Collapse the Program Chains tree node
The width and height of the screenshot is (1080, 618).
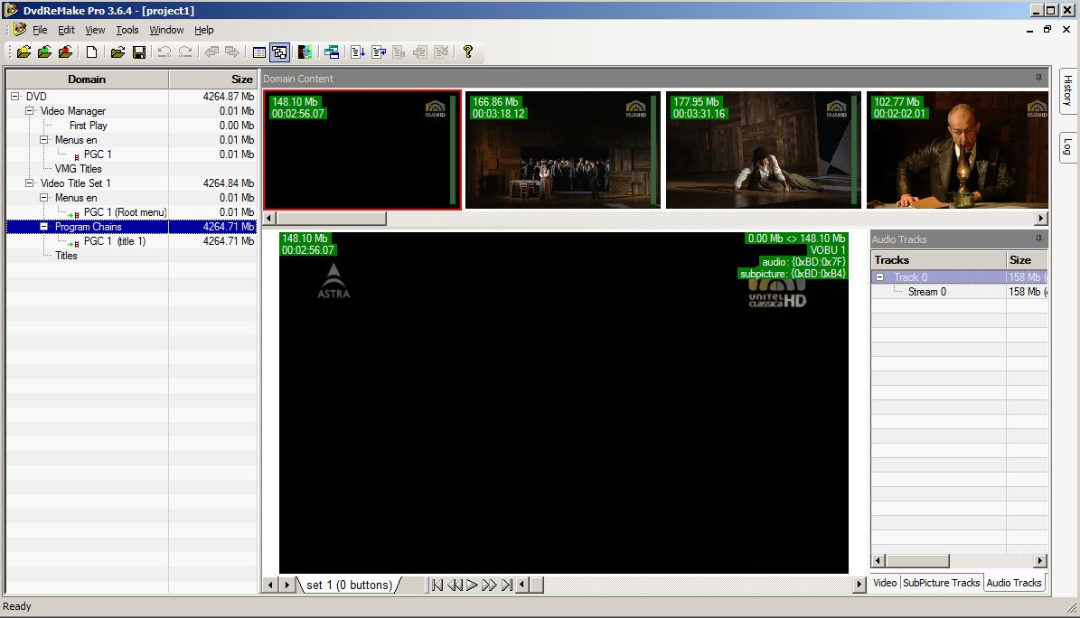tap(44, 227)
